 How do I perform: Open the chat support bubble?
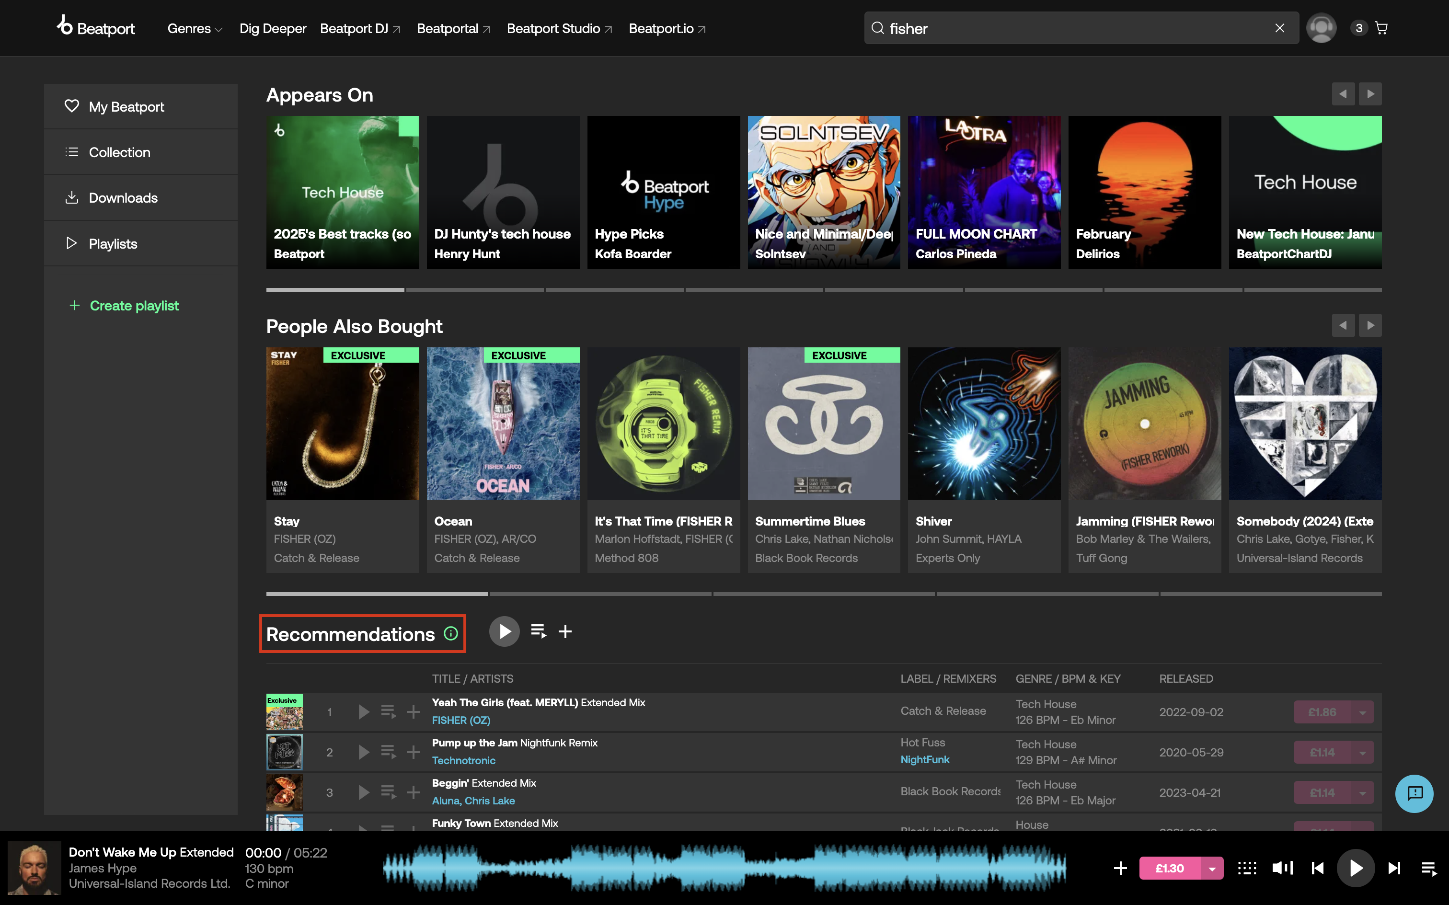[1414, 794]
